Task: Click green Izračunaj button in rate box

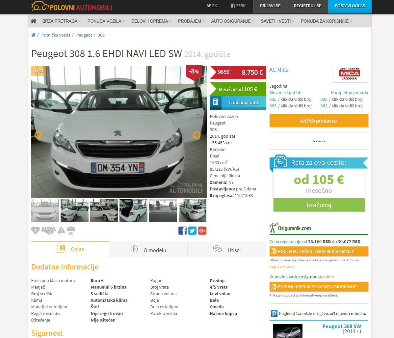Action: (x=319, y=205)
